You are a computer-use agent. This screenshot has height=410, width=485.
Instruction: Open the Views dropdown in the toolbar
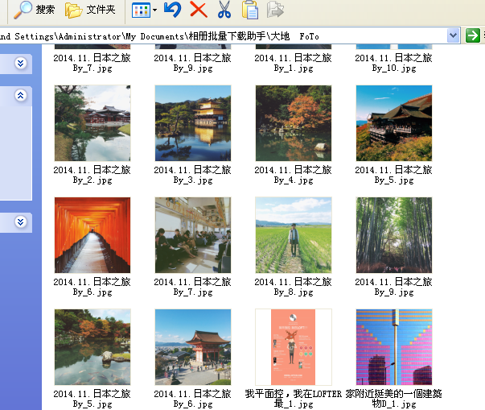coord(145,10)
